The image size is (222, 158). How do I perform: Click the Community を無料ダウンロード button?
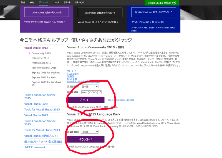click(x=46, y=12)
